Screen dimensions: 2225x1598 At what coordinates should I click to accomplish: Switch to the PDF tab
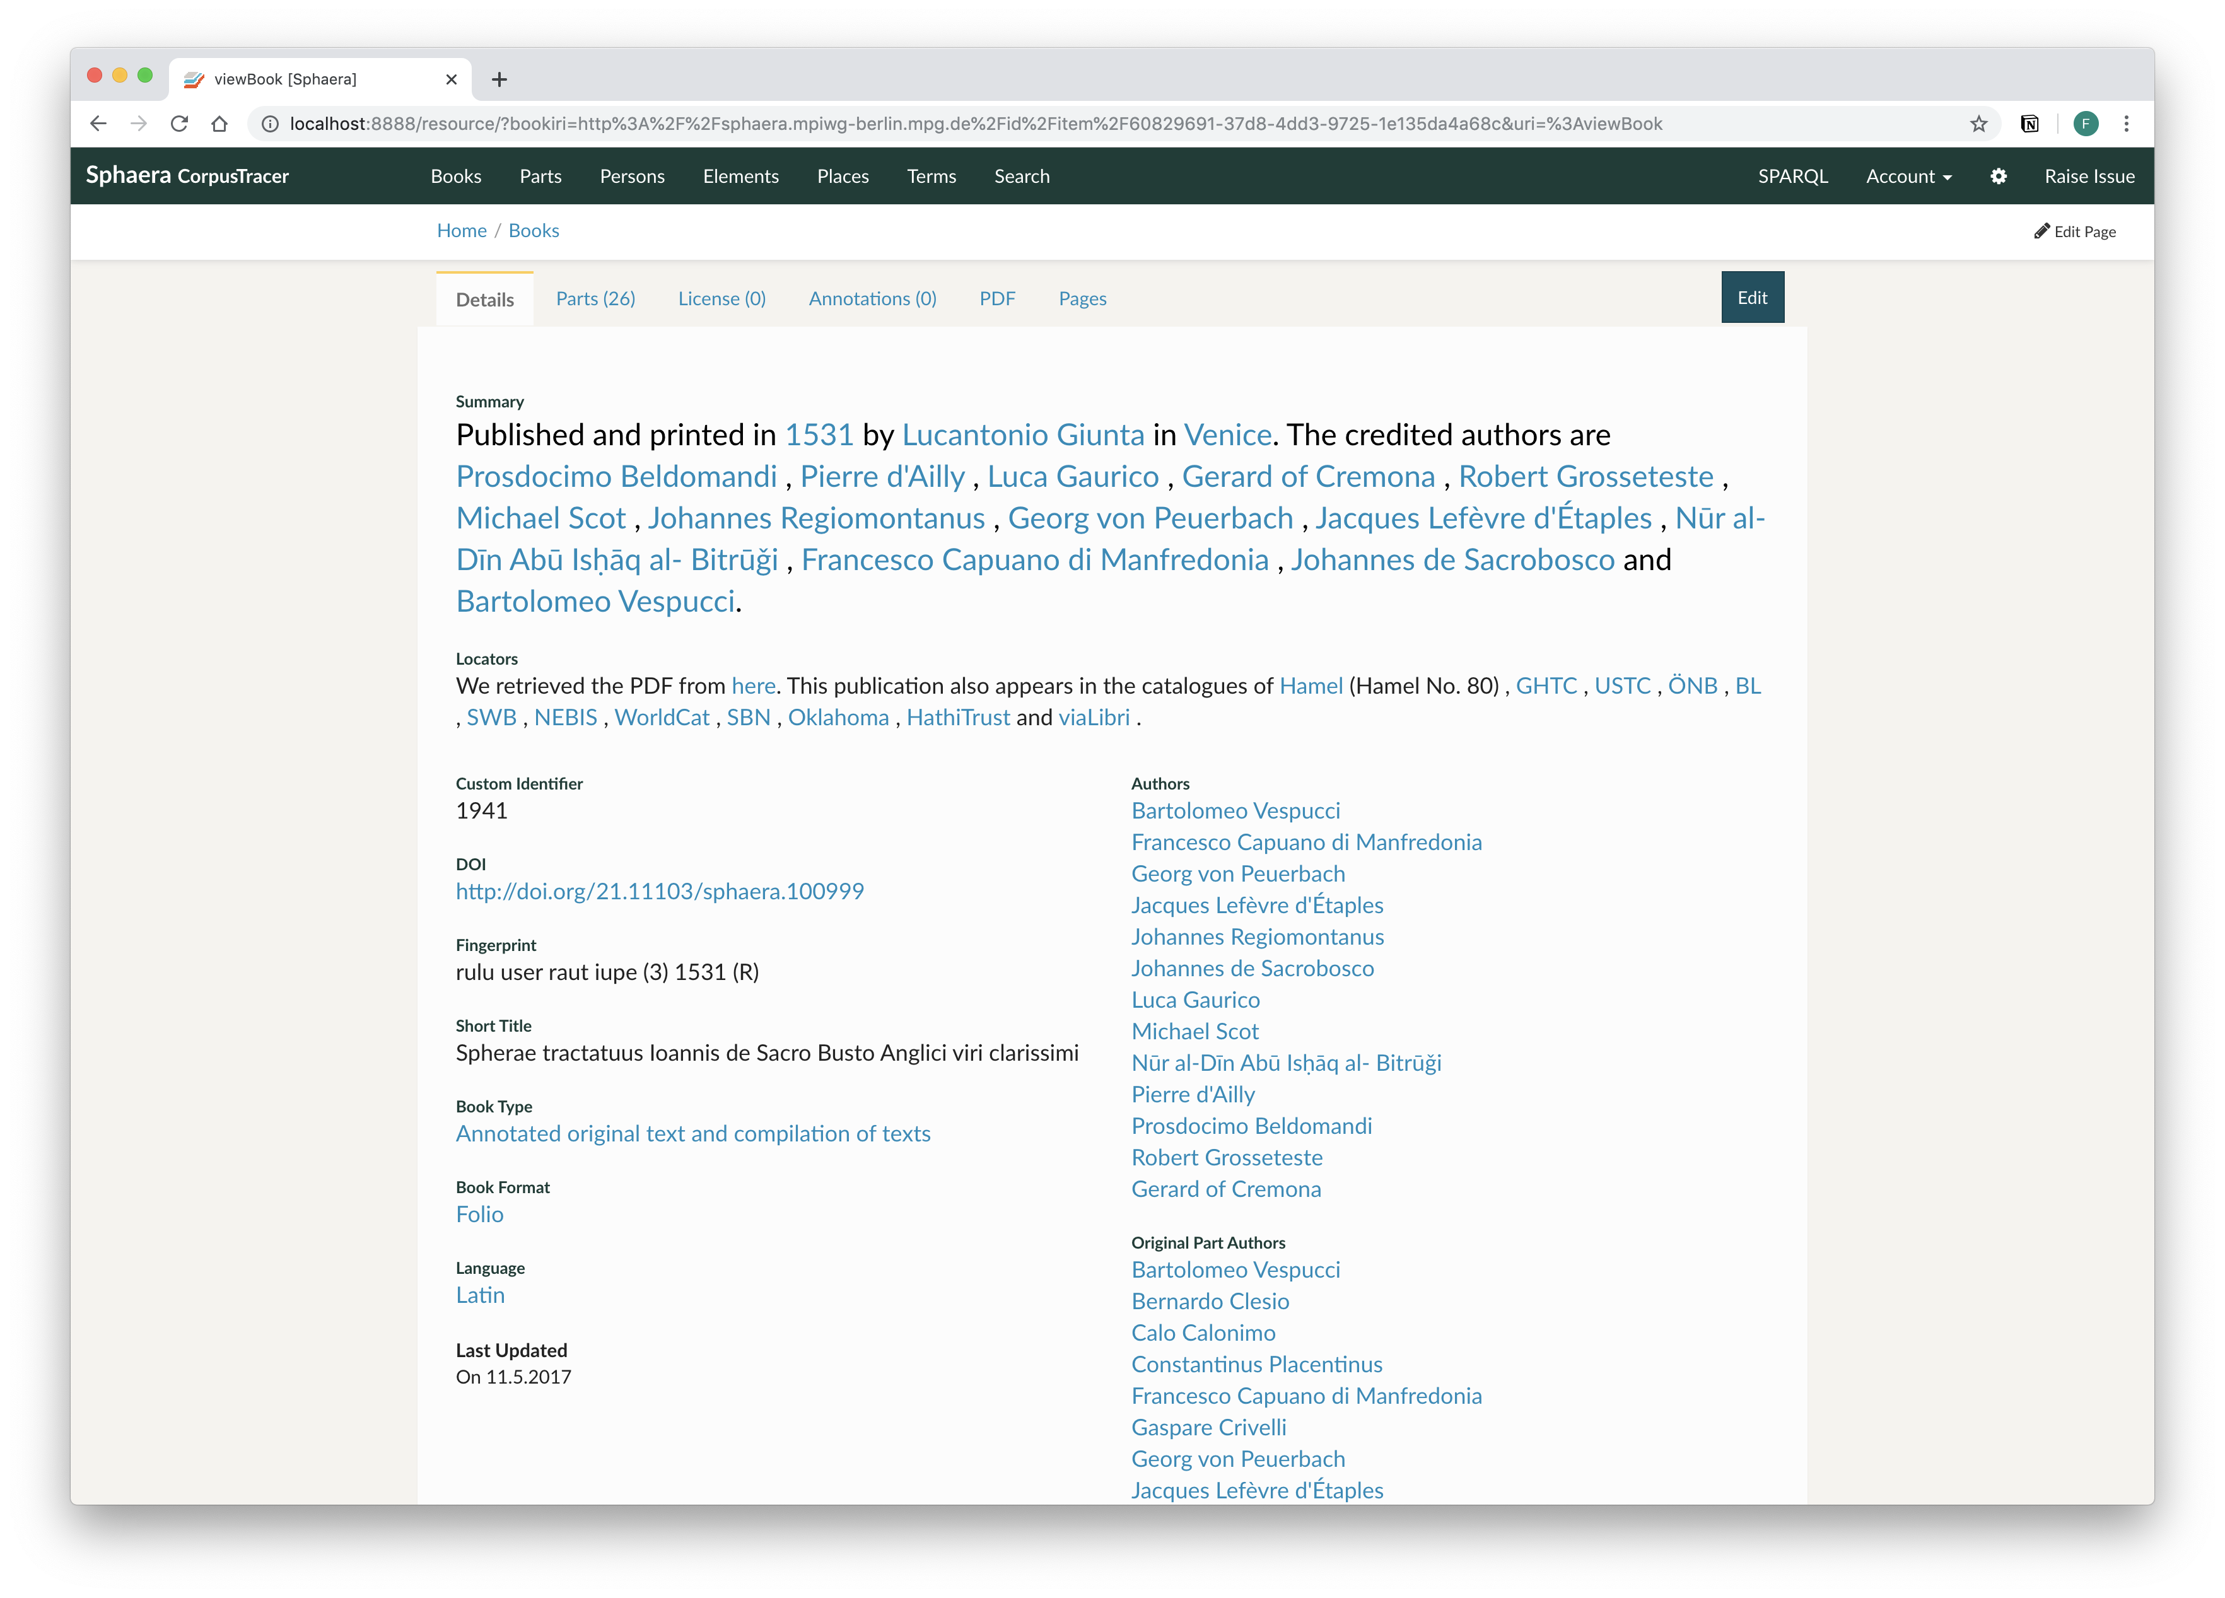998,298
